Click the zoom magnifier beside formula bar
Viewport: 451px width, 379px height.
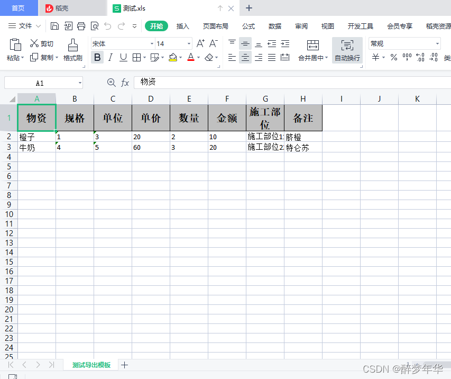coord(112,83)
